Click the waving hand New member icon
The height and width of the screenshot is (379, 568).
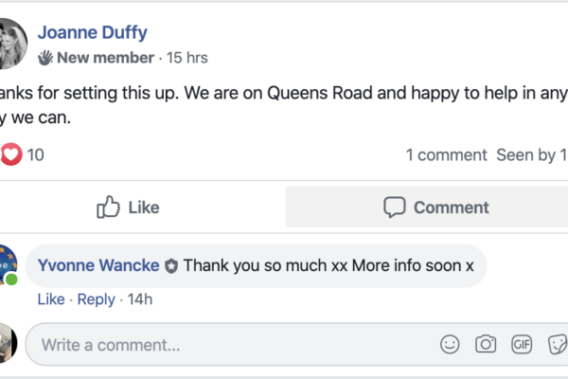(45, 58)
